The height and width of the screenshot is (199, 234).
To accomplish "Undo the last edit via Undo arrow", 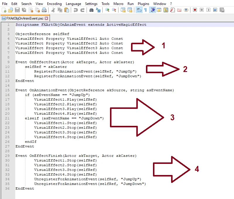I will (x=76, y=10).
